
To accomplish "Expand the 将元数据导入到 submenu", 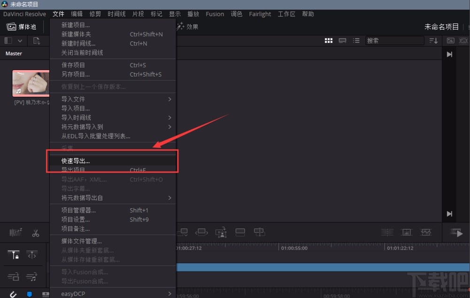I will coord(113,127).
